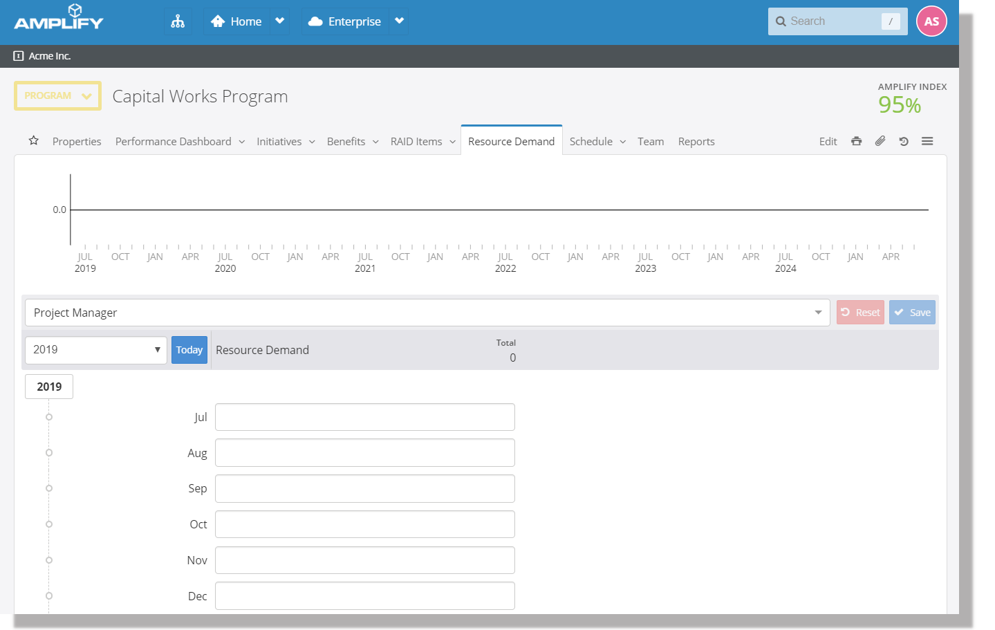Switch to the Team tab
The image size is (995, 630).
pos(650,142)
